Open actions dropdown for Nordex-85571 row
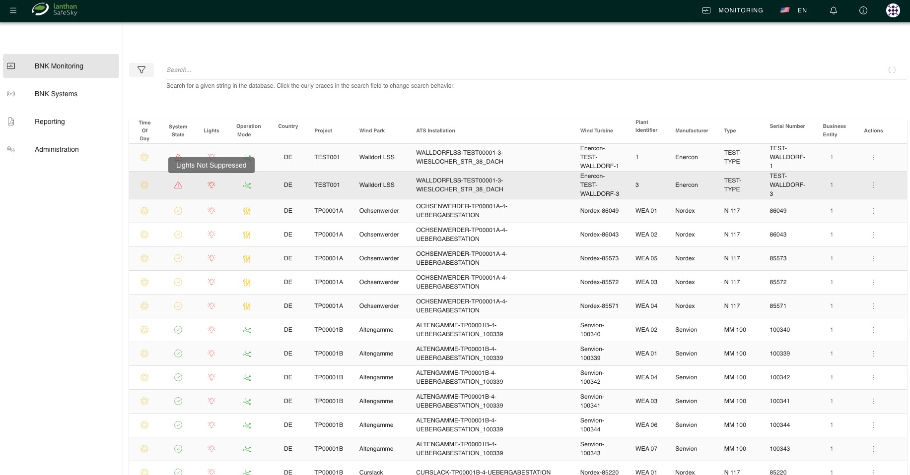The height and width of the screenshot is (475, 910). point(873,306)
